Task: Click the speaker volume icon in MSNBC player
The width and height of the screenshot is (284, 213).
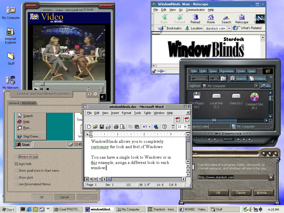Action: [x=103, y=97]
